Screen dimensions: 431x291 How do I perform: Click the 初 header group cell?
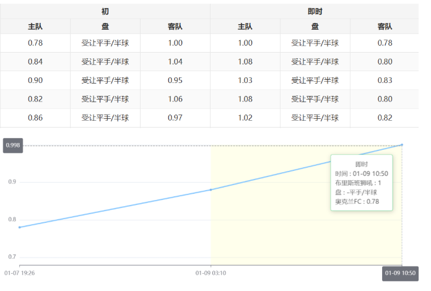click(105, 12)
